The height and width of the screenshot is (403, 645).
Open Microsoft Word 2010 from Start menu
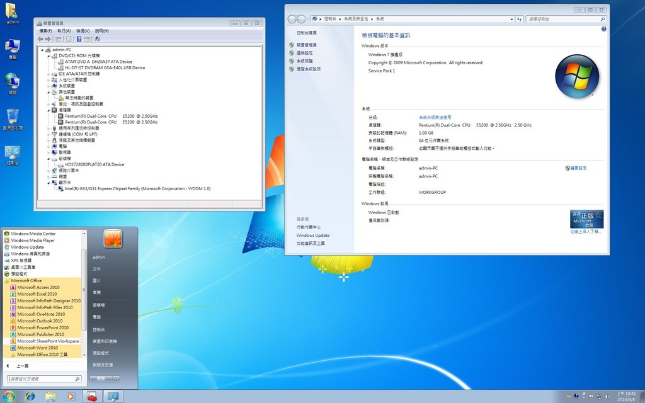(x=37, y=348)
